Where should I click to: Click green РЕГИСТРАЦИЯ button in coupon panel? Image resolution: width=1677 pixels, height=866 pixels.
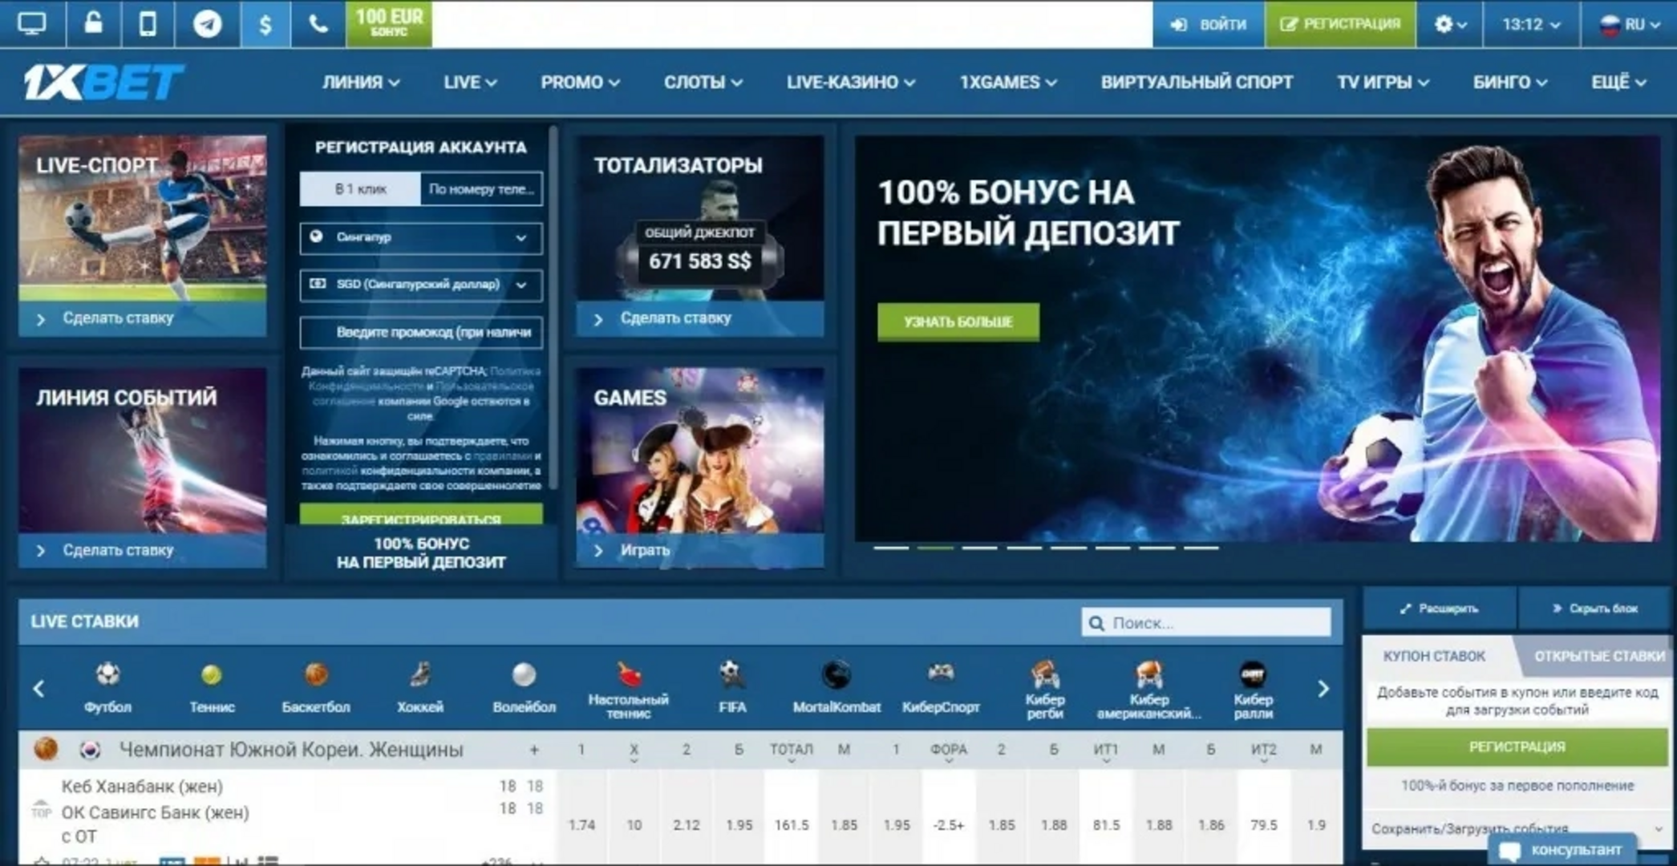pos(1517,747)
